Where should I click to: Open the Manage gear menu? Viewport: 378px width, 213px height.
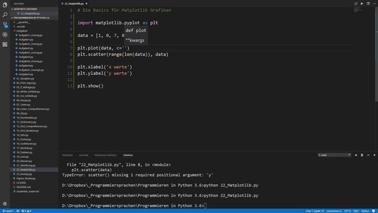5,204
